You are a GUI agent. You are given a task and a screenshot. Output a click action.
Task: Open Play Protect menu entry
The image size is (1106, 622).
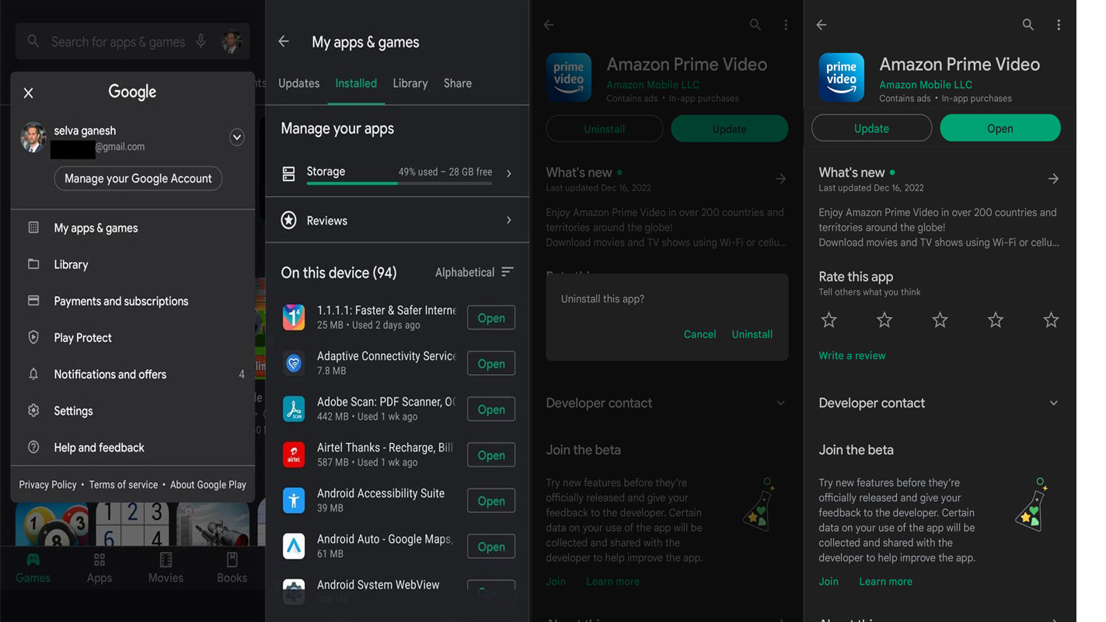point(133,337)
